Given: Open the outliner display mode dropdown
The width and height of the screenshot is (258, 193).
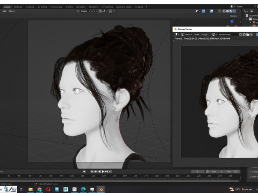Looking at the screenshot, I should [252, 11].
